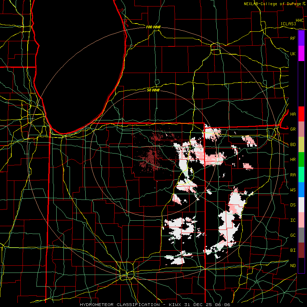Click the RF legend label

click(x=293, y=38)
